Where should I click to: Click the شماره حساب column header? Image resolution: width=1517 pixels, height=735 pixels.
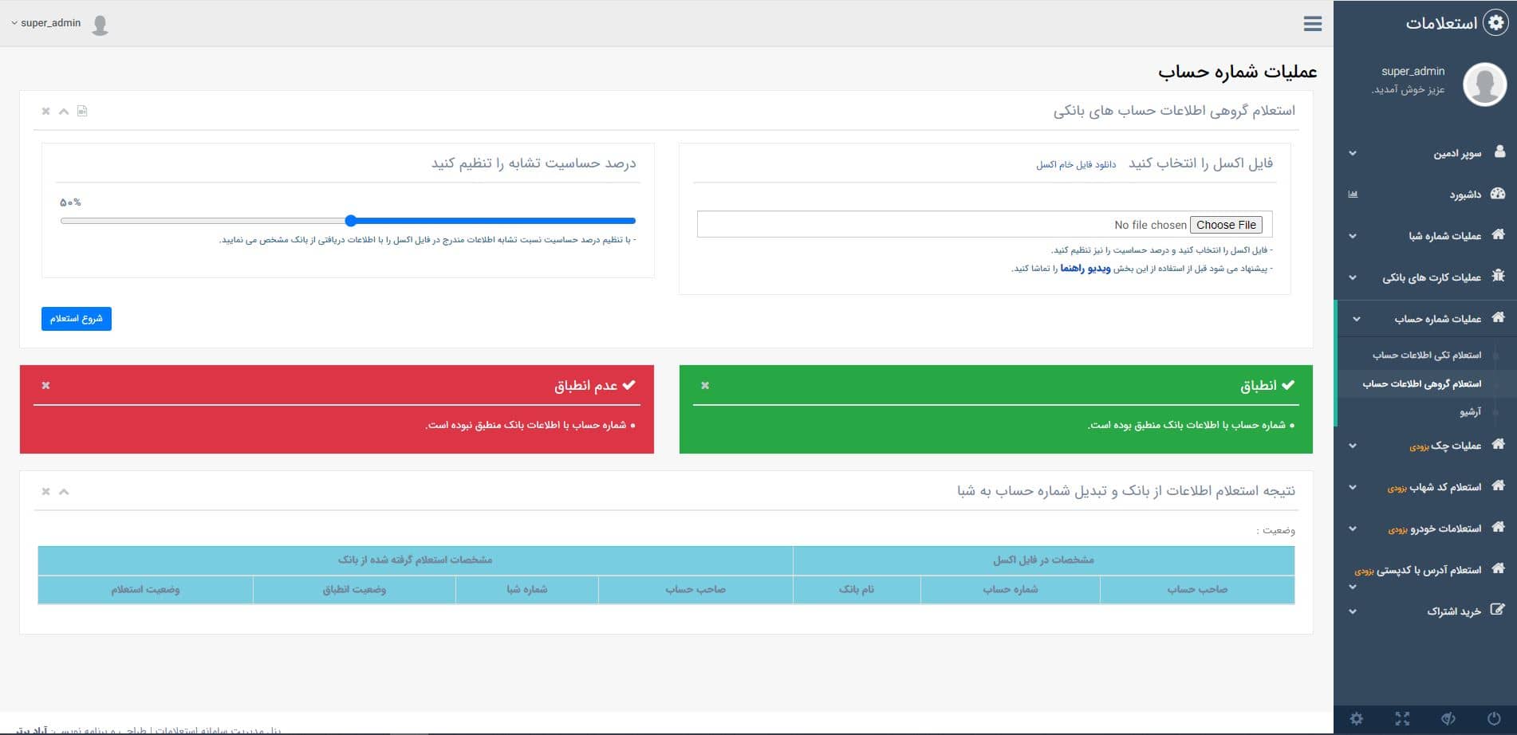tap(1011, 589)
